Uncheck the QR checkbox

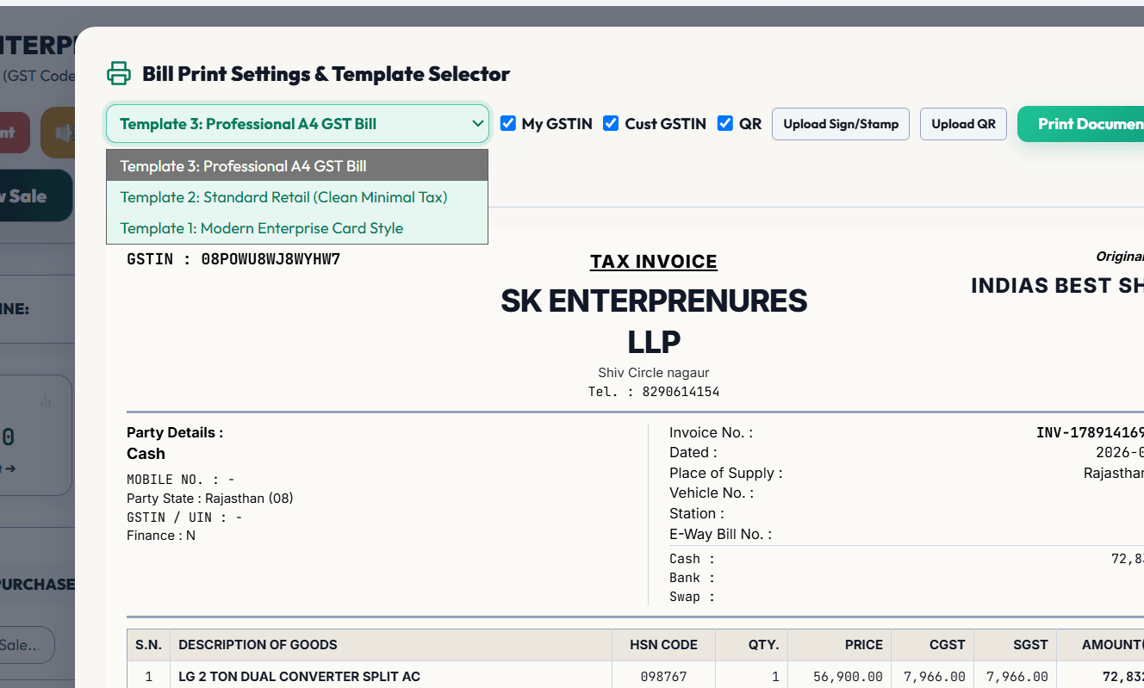725,123
